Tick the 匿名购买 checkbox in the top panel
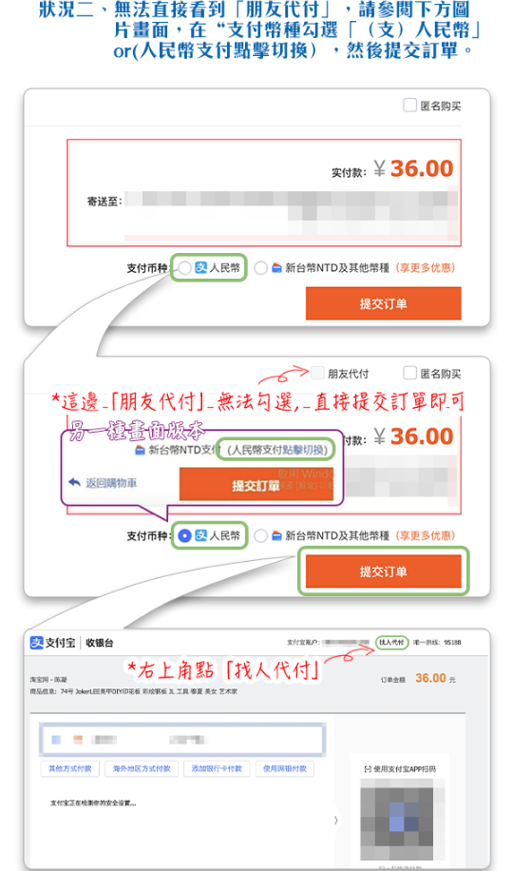 (x=409, y=105)
